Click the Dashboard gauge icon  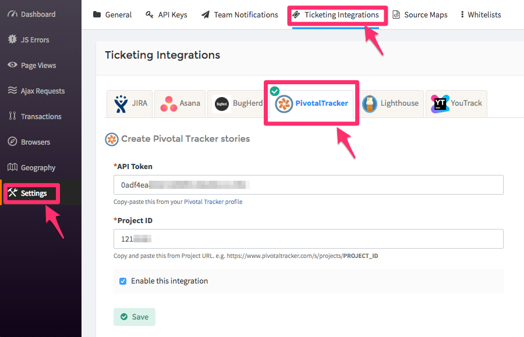click(x=12, y=14)
